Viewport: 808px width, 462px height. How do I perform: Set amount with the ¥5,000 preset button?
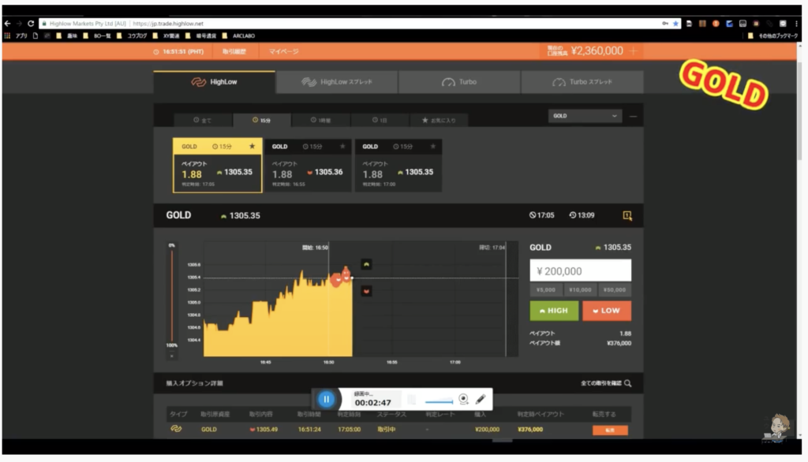(x=546, y=290)
